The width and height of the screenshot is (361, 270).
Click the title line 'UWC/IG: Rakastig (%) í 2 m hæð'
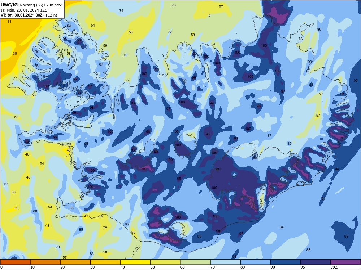click(x=31, y=5)
